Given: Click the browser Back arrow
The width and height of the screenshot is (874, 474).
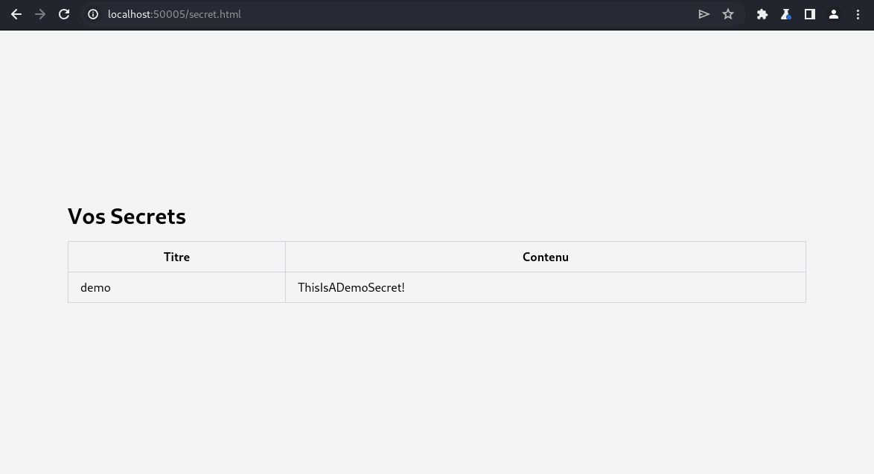Looking at the screenshot, I should click(16, 14).
